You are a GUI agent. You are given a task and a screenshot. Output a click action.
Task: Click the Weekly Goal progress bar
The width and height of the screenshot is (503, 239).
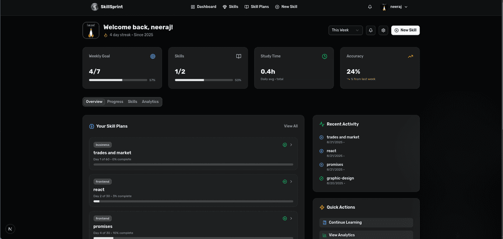pyautogui.click(x=118, y=80)
